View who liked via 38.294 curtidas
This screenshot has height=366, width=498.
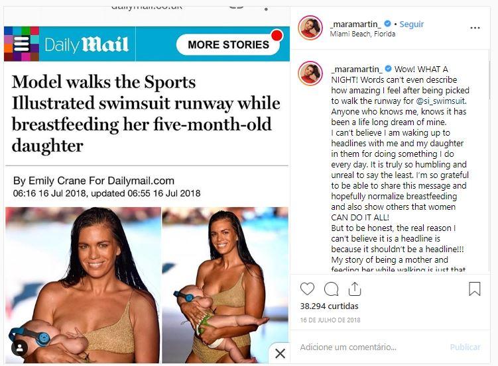[329, 306]
